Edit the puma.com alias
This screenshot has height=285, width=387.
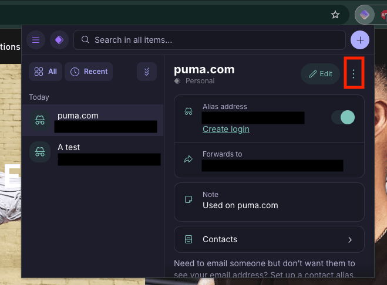pos(321,74)
